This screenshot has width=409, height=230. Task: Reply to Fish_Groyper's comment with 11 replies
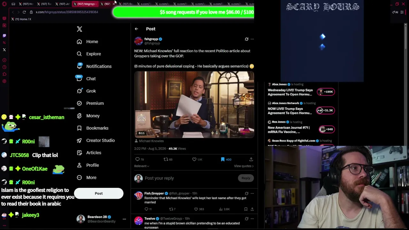[x=148, y=209]
